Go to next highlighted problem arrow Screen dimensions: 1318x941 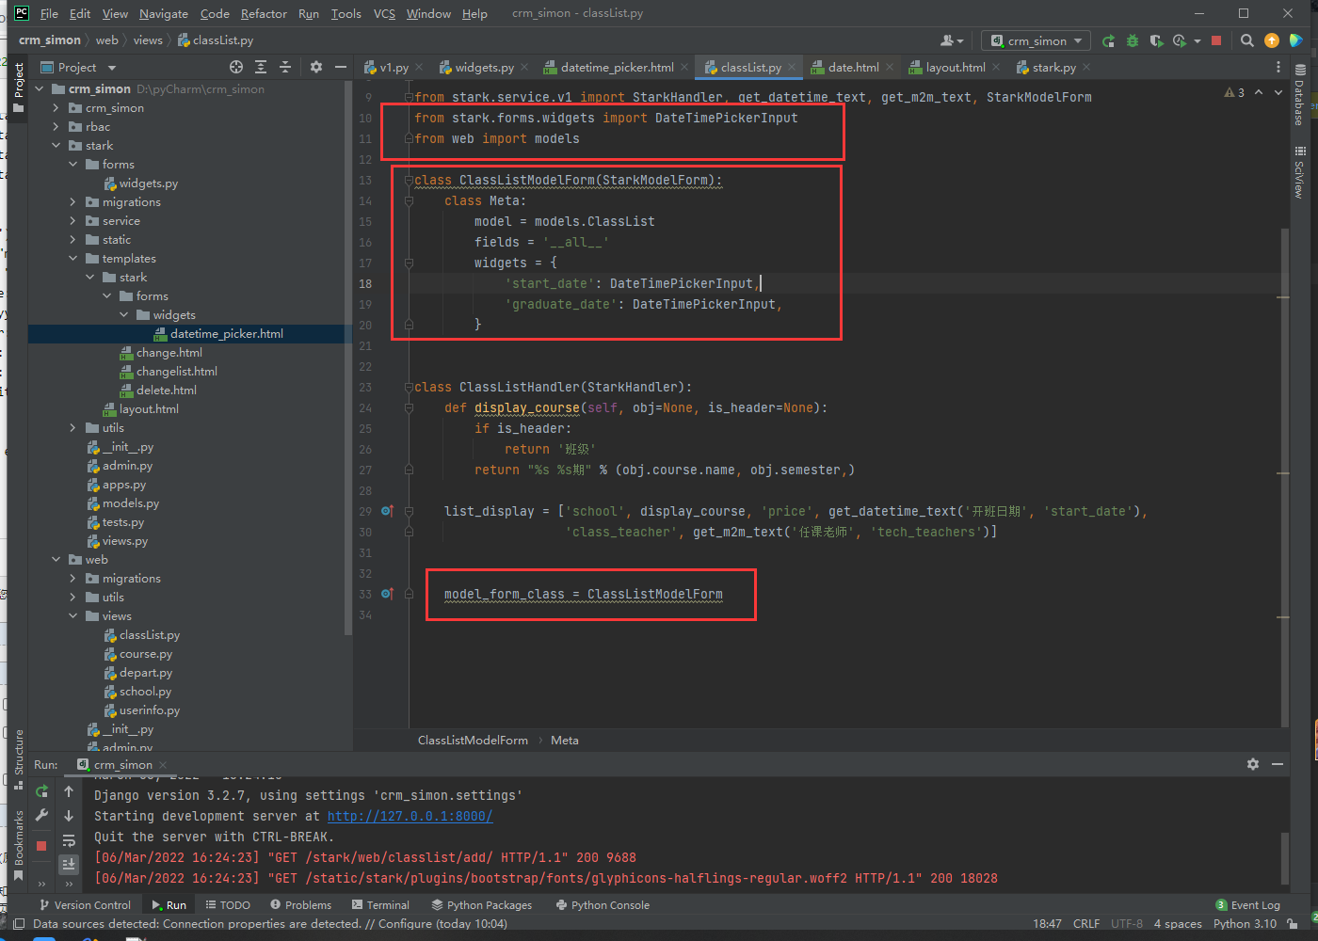tap(1278, 92)
